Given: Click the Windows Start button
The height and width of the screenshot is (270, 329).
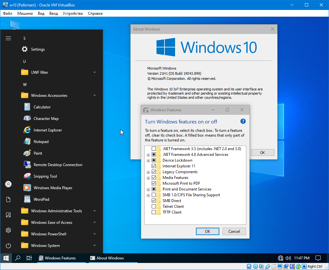Looking at the screenshot, I should tap(6, 258).
